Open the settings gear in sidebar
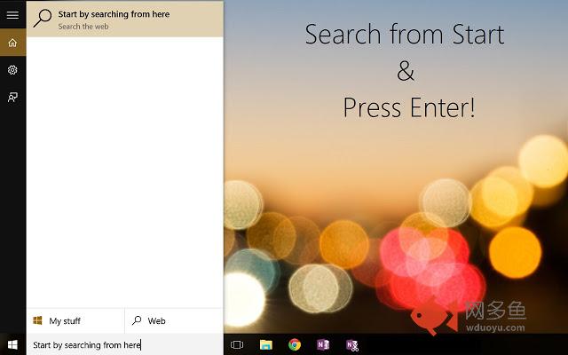 point(12,70)
